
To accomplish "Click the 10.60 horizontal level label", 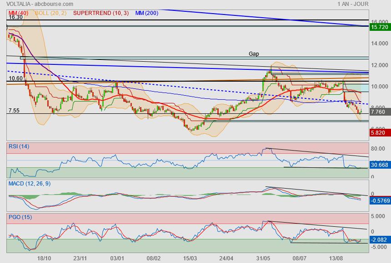I will click(15, 78).
